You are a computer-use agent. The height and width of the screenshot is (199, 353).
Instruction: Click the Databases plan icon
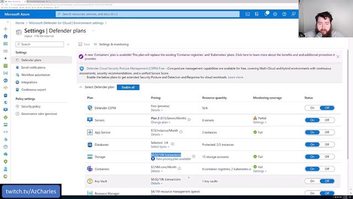pyautogui.click(x=90, y=144)
